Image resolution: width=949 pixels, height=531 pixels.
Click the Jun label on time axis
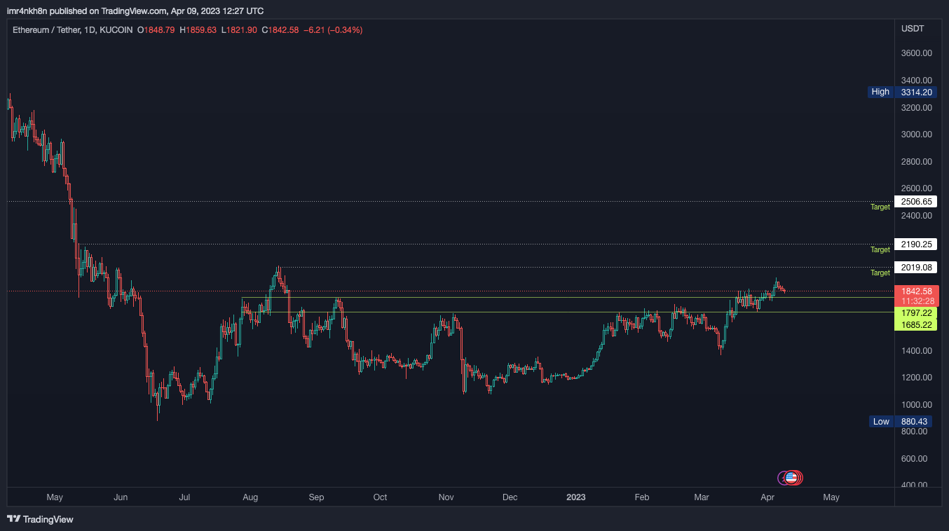pyautogui.click(x=121, y=497)
